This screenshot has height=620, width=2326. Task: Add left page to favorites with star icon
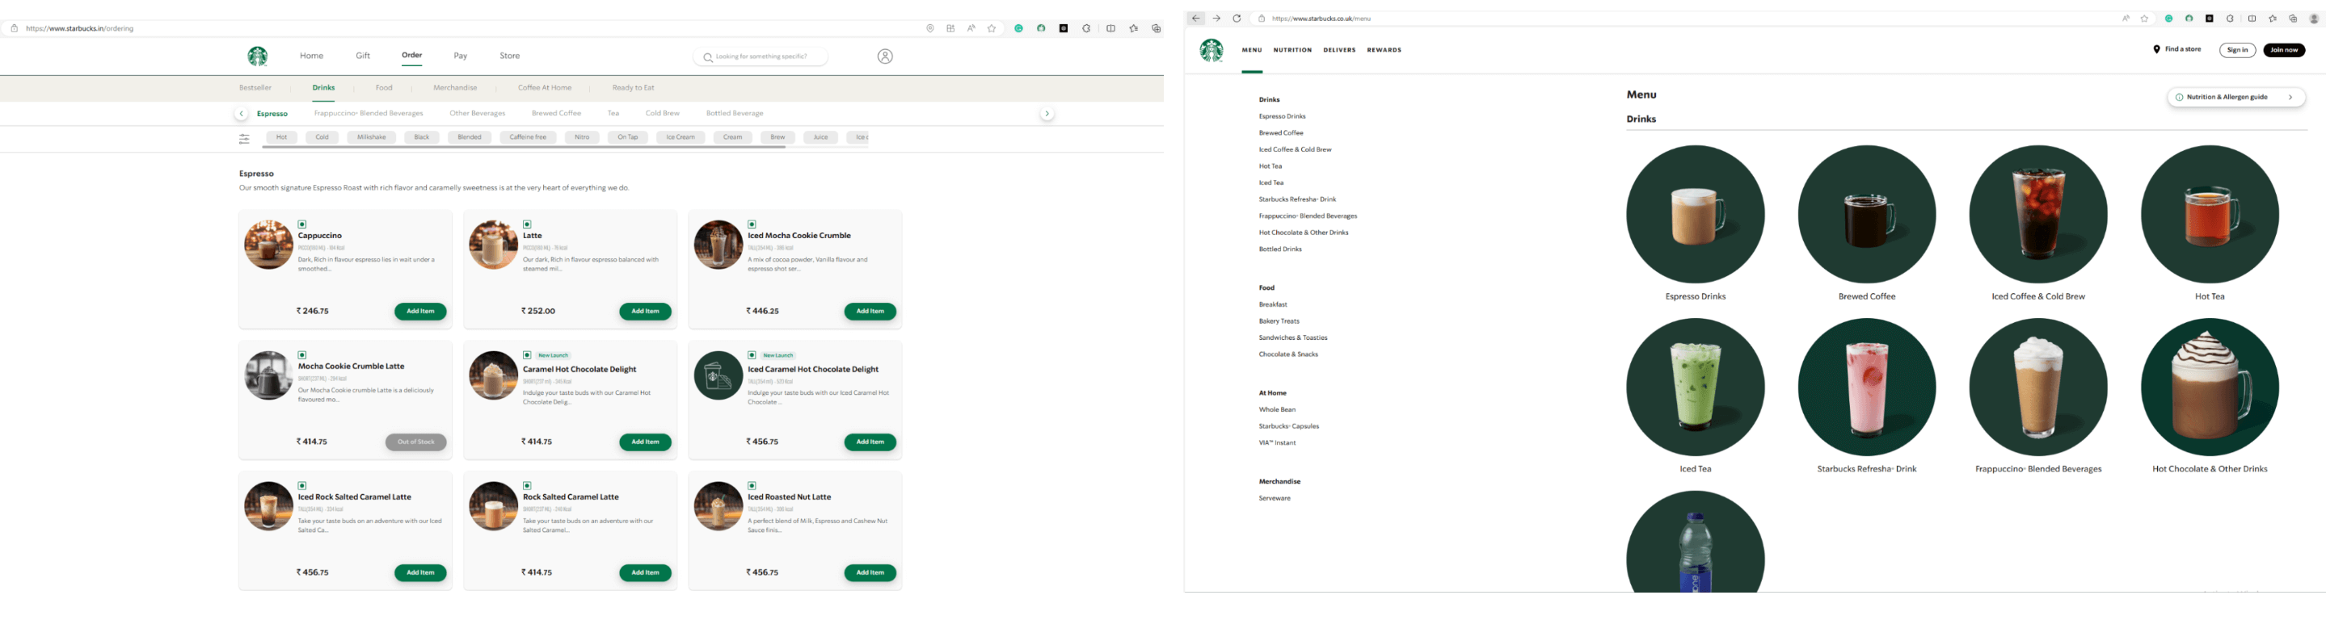992,29
